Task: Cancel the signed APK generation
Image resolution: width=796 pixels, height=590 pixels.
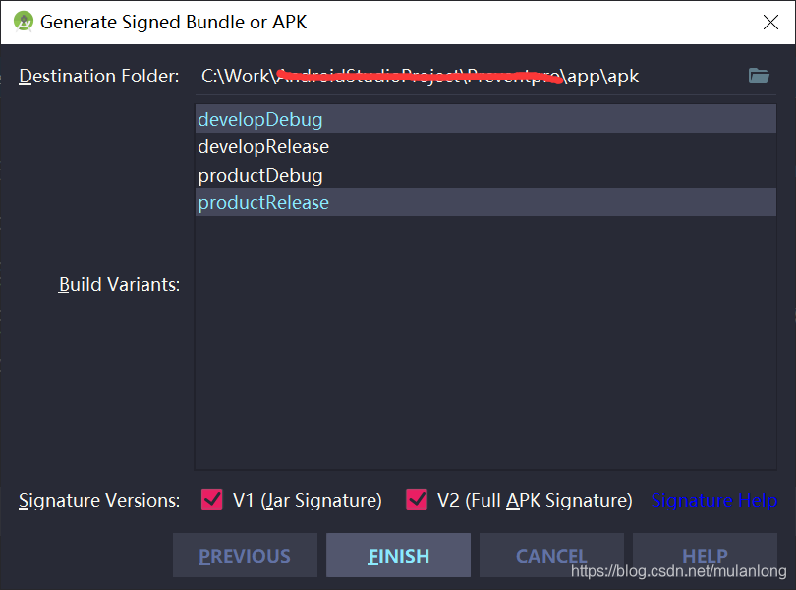Action: point(551,555)
